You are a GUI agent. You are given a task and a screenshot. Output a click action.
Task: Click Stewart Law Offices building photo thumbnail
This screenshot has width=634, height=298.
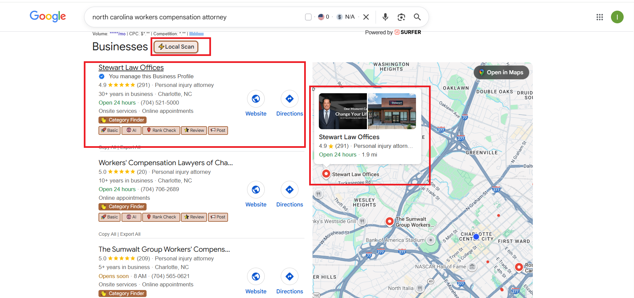[x=392, y=111]
